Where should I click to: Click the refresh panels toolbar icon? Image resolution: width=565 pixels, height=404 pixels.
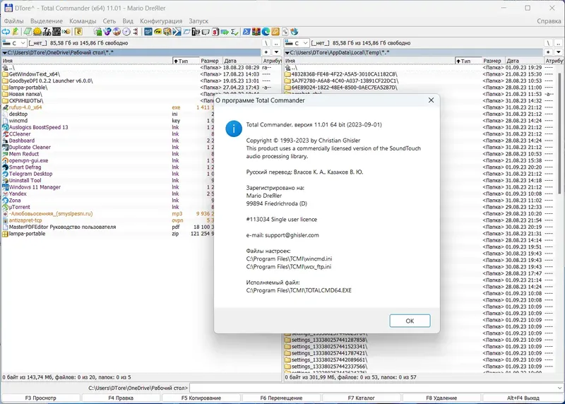coord(6,32)
